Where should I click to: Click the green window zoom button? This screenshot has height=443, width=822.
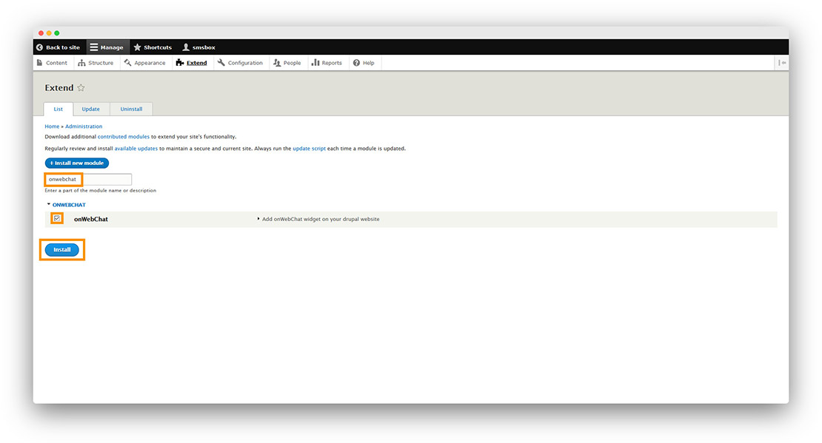[57, 33]
